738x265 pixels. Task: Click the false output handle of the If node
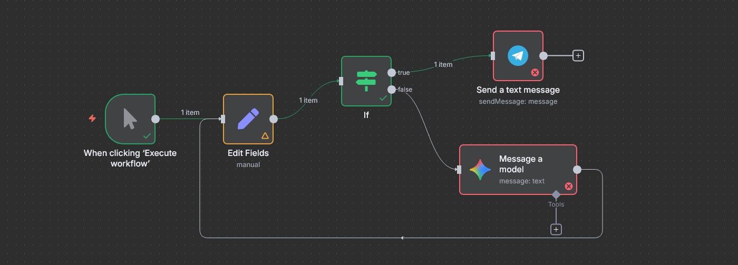pyautogui.click(x=391, y=90)
